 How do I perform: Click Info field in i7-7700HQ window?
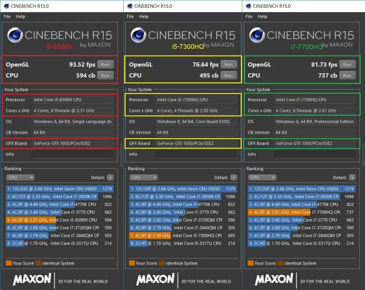pos(315,154)
